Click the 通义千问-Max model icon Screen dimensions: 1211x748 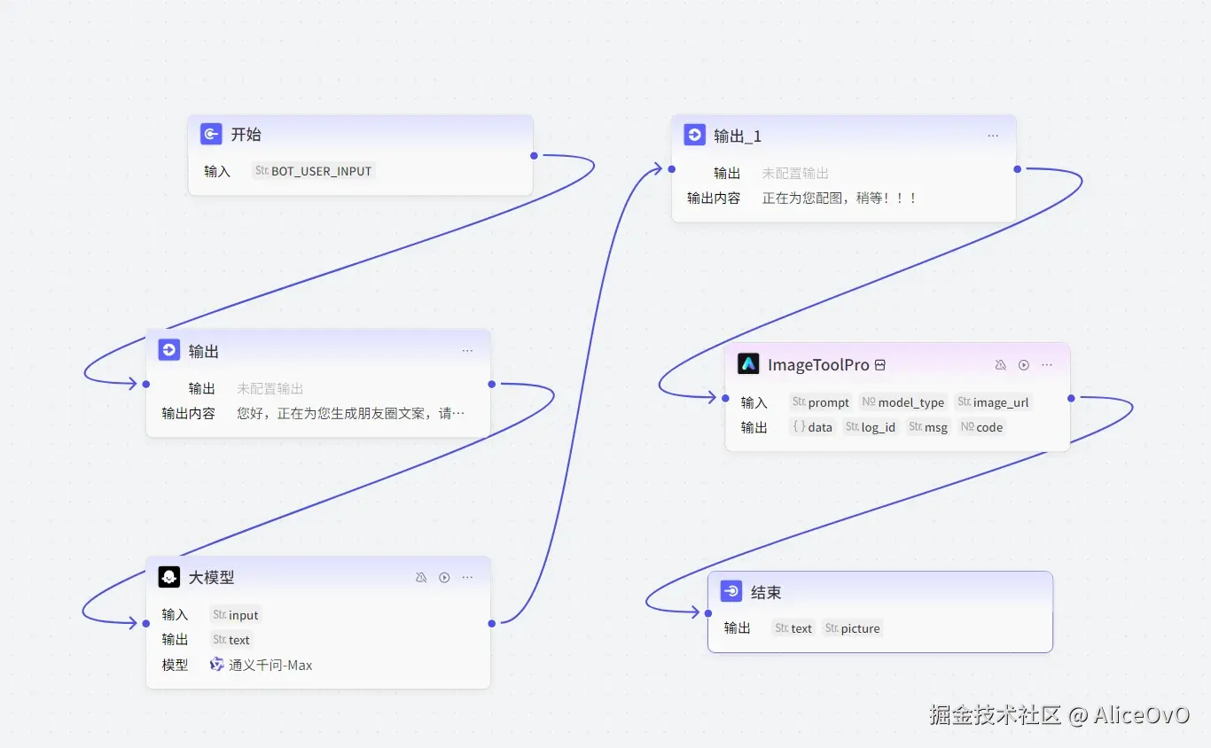click(216, 665)
